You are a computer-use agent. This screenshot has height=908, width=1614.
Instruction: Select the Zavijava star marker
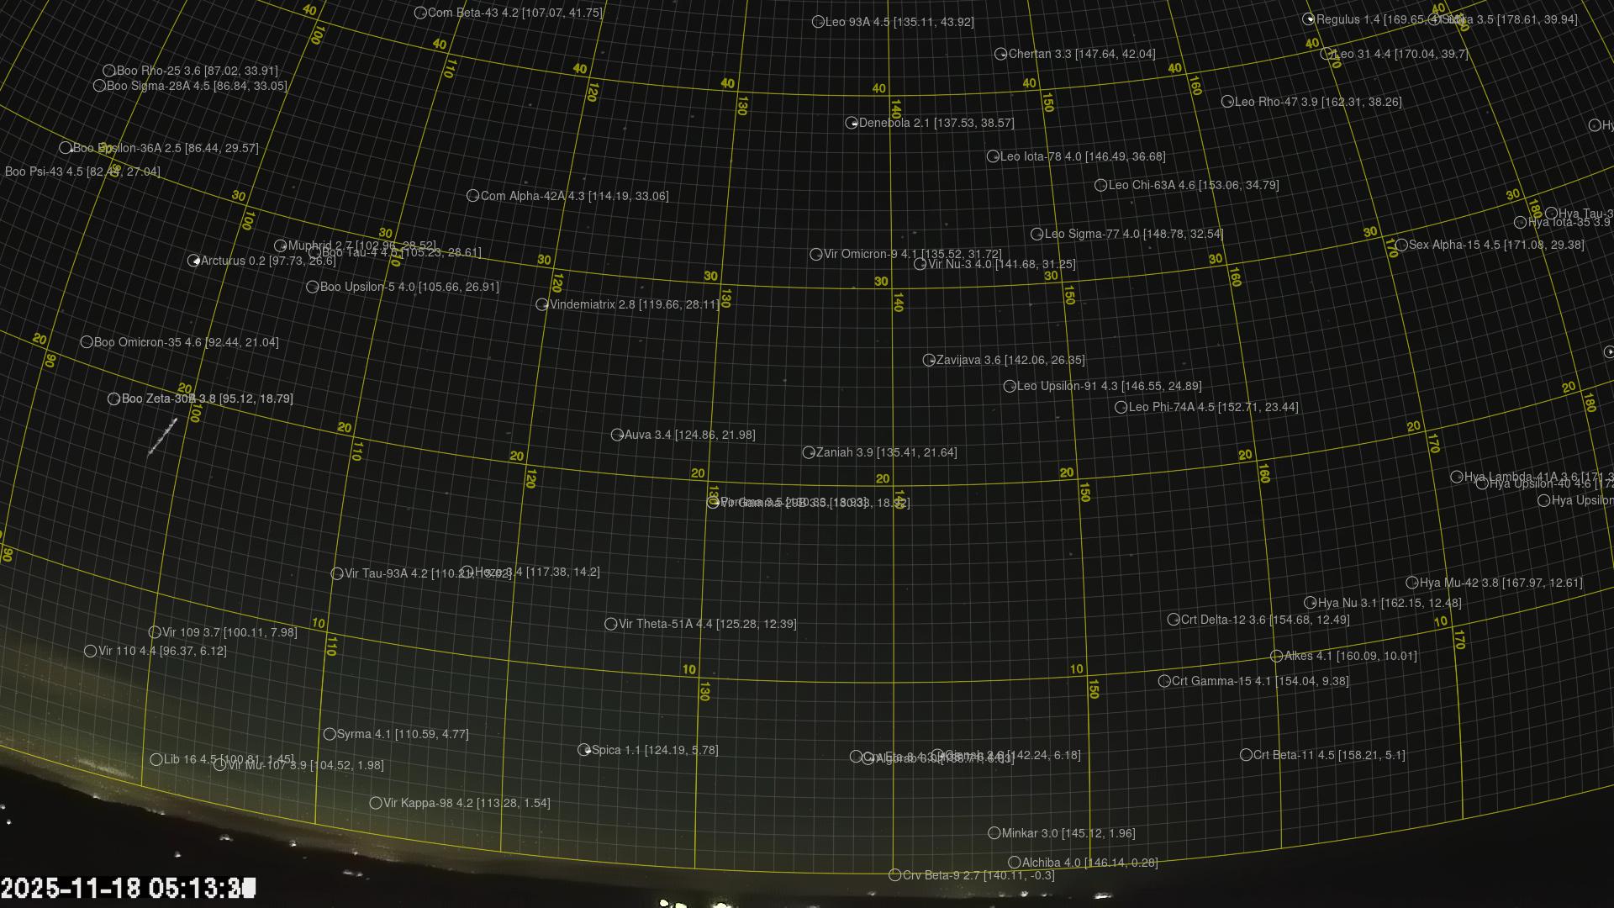929,361
